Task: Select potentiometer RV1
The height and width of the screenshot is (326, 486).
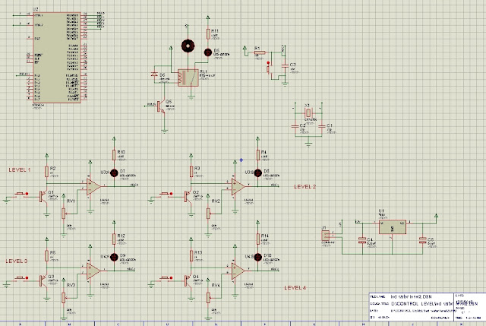Action: click(64, 214)
